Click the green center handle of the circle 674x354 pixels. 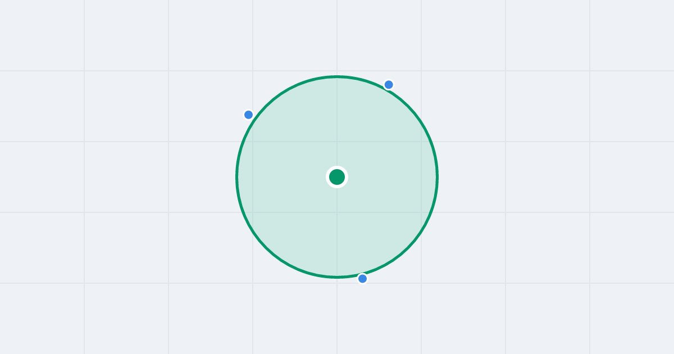coord(337,177)
